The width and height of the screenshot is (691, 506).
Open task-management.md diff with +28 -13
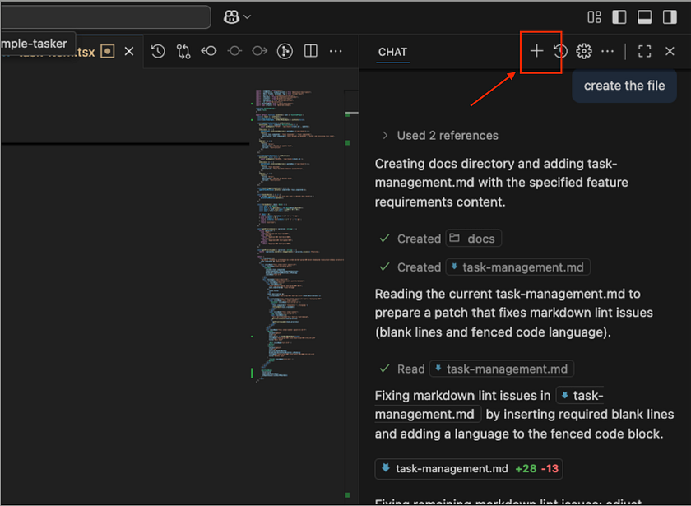[x=468, y=469]
